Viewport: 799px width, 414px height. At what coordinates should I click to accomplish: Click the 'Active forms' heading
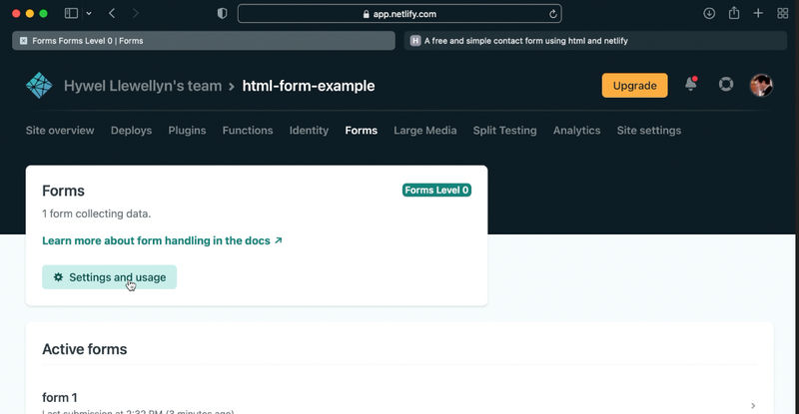85,349
